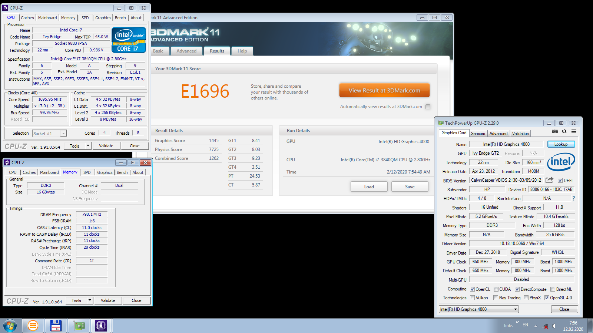
Task: Click the Specification field in CPU-Z
Action: tap(89, 59)
